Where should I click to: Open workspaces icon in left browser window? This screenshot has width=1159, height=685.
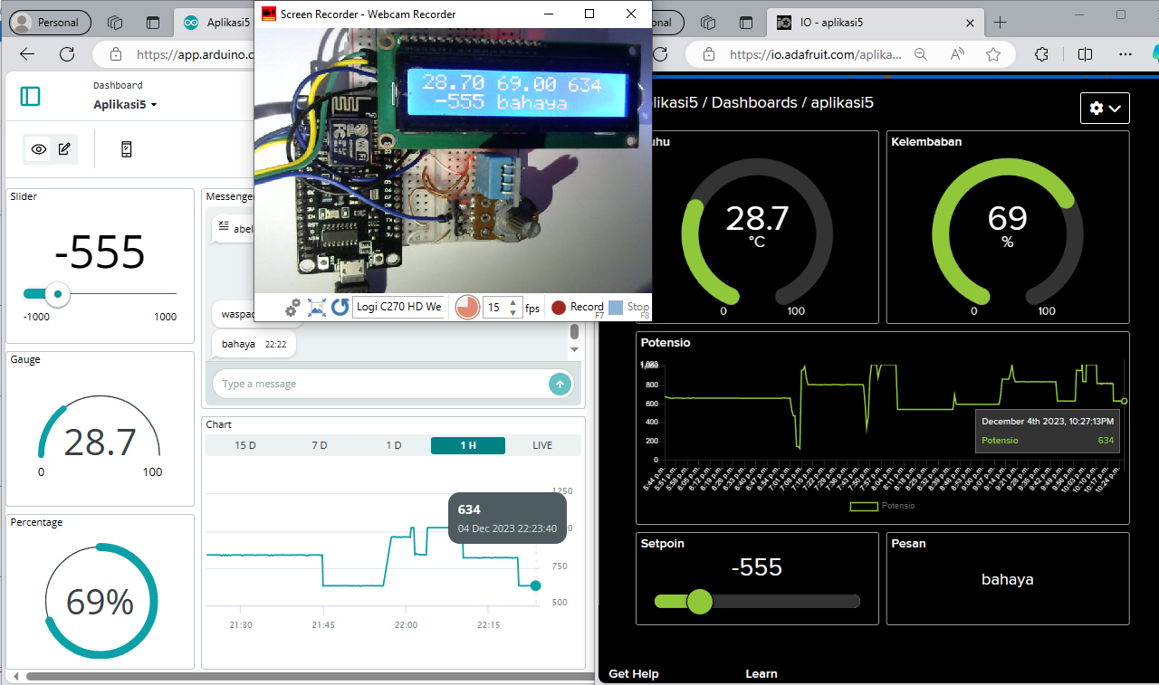pyautogui.click(x=115, y=23)
